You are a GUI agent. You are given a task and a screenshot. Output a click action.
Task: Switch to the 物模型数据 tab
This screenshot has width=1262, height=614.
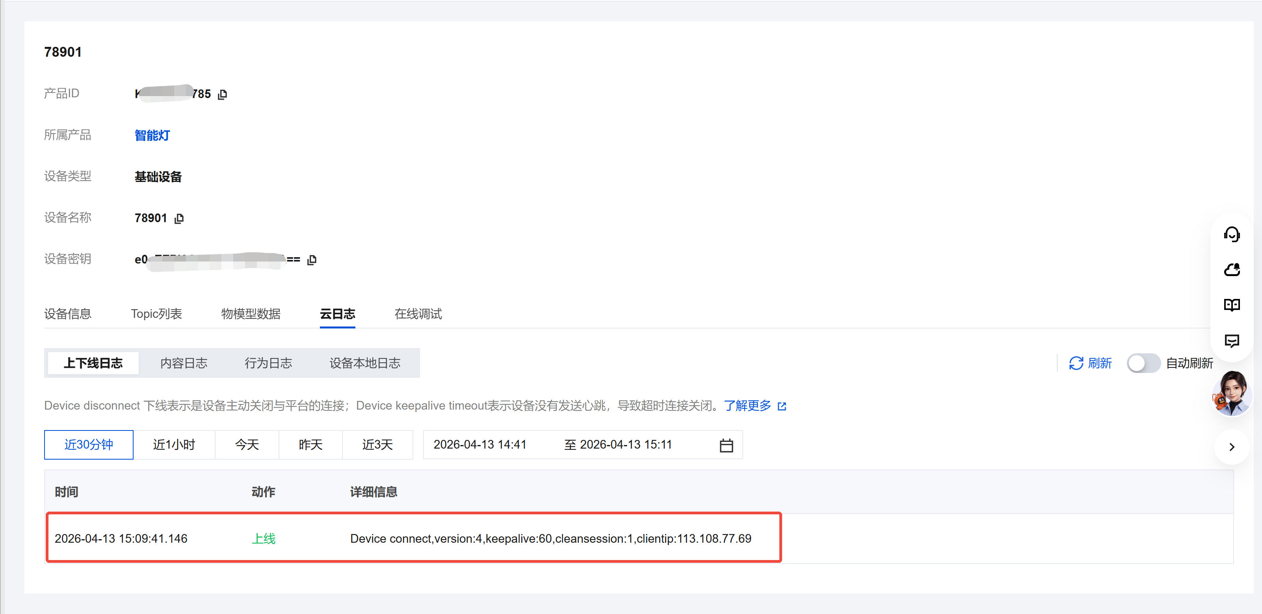click(x=250, y=314)
